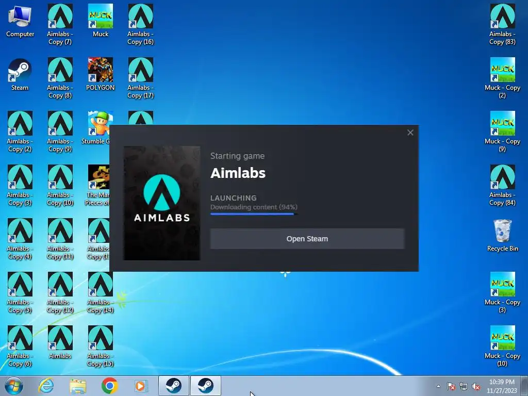Select Aimlabs - Copy (7) shortcut

pos(60,25)
